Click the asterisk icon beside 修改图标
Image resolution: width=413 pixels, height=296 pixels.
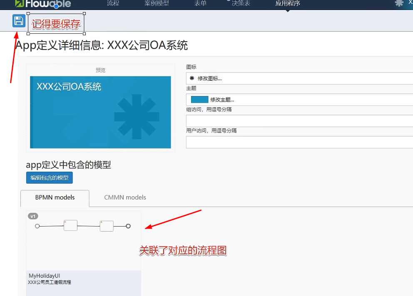[192, 78]
